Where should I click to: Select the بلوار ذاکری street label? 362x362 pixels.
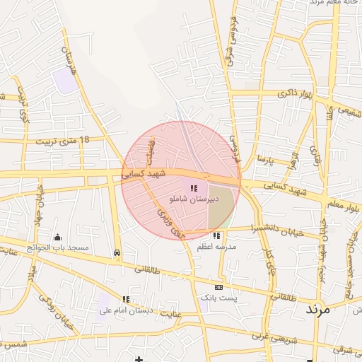pyautogui.click(x=295, y=94)
